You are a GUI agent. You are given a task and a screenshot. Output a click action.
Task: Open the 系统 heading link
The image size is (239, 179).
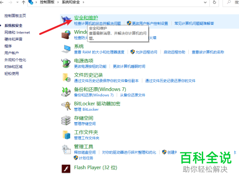79,46
